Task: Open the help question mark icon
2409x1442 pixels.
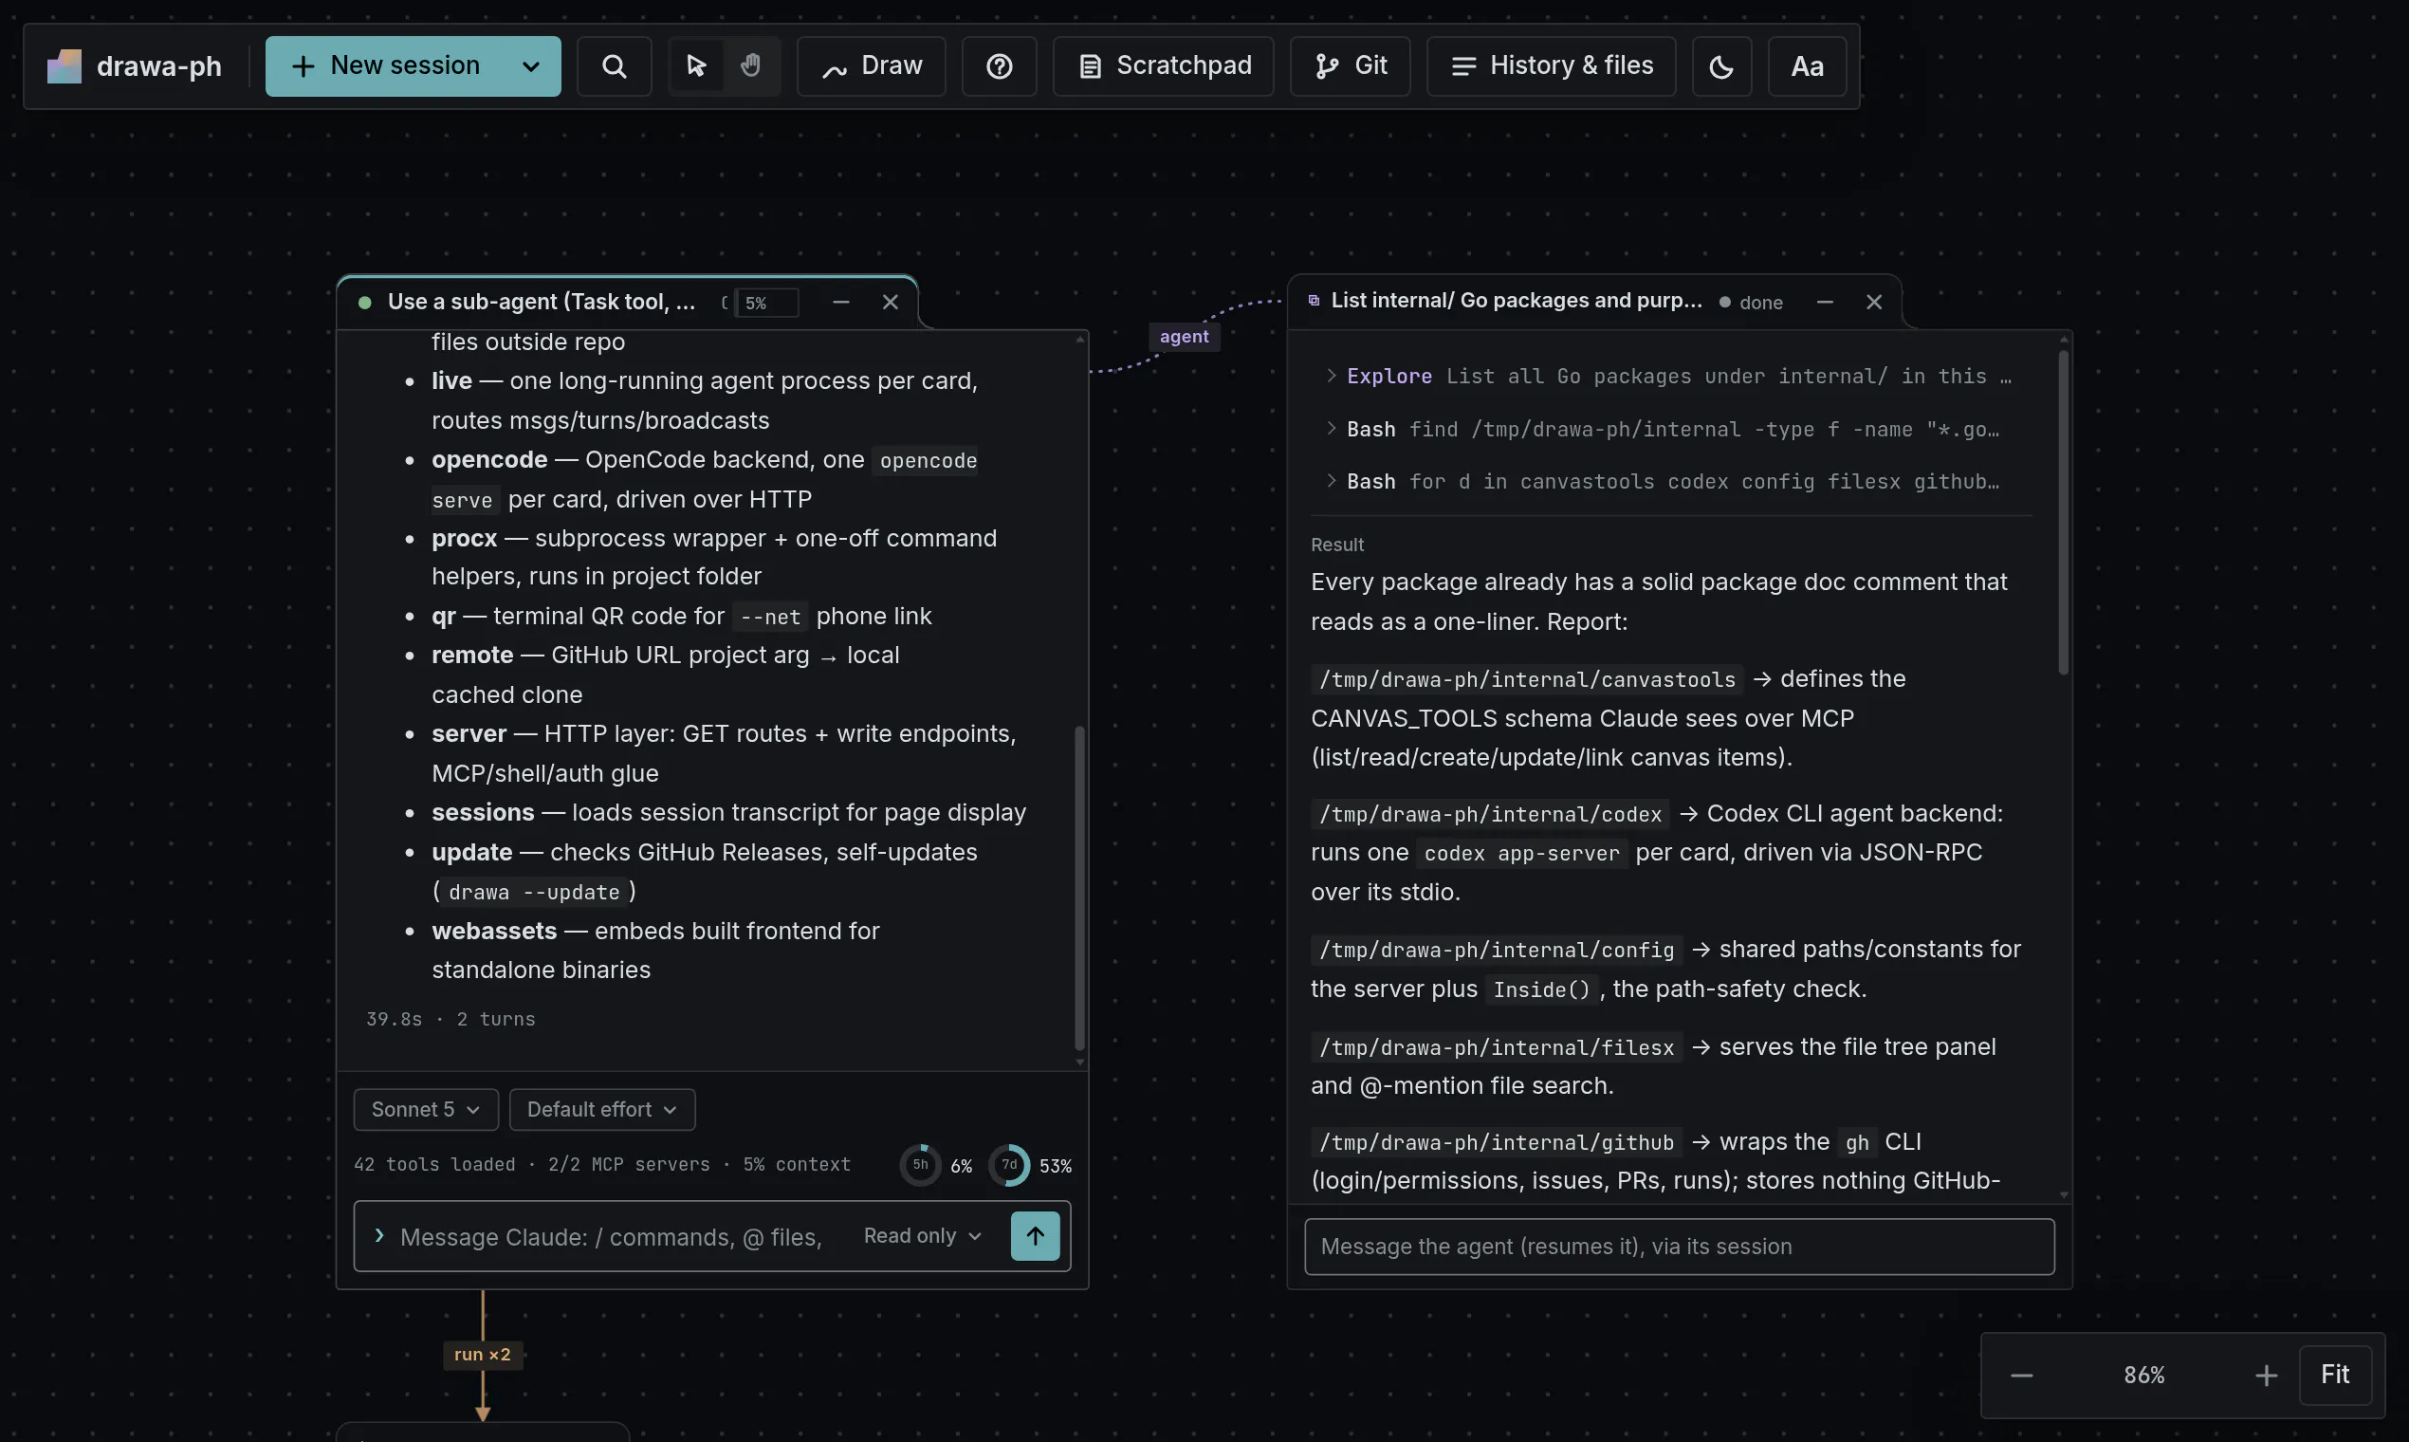Action: pyautogui.click(x=999, y=66)
